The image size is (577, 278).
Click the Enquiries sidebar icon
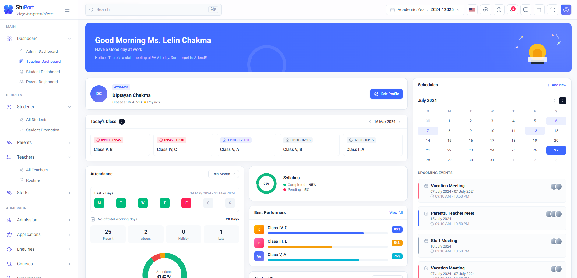(x=9, y=249)
